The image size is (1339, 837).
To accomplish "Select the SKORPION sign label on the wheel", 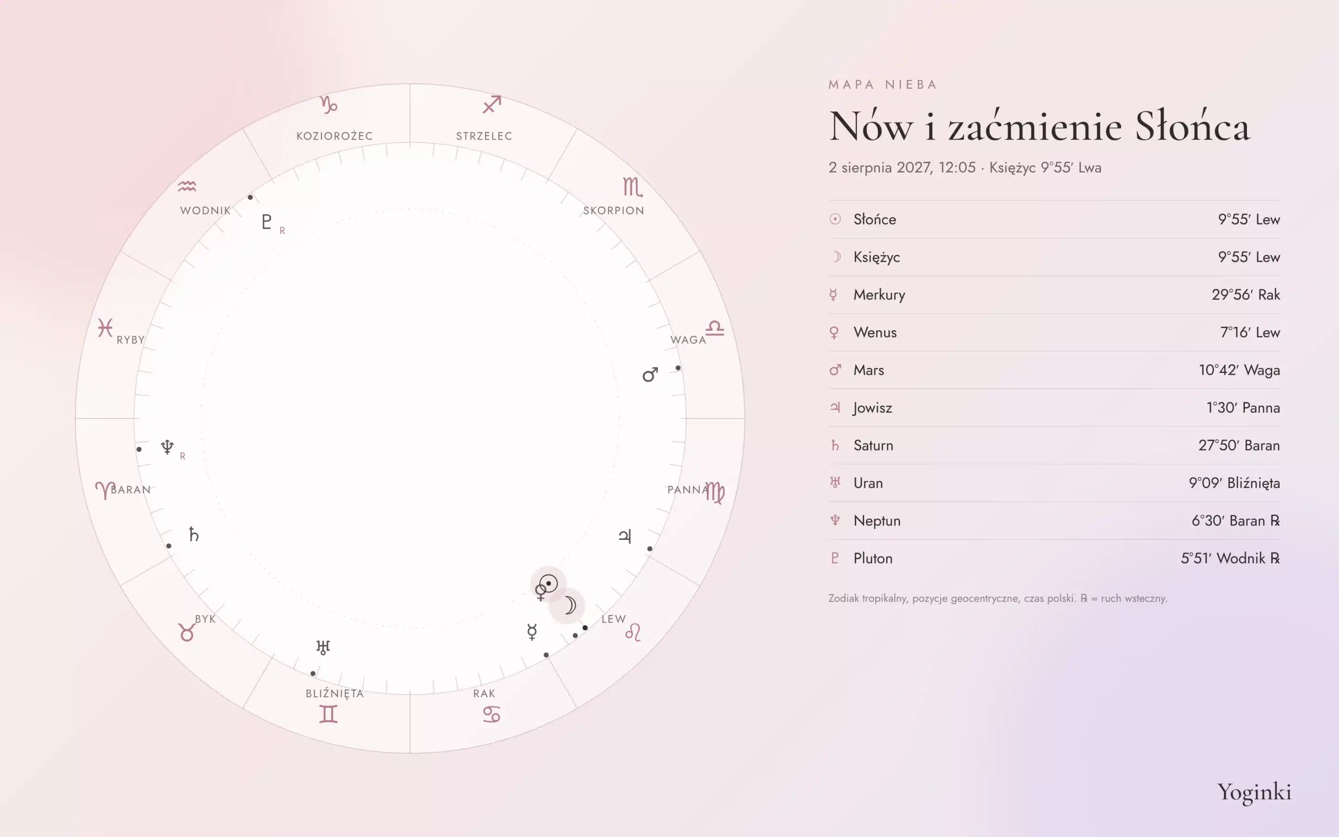I will click(x=614, y=210).
